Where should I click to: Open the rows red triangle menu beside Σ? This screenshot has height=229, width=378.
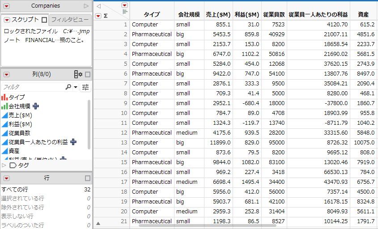pyautogui.click(x=98, y=16)
